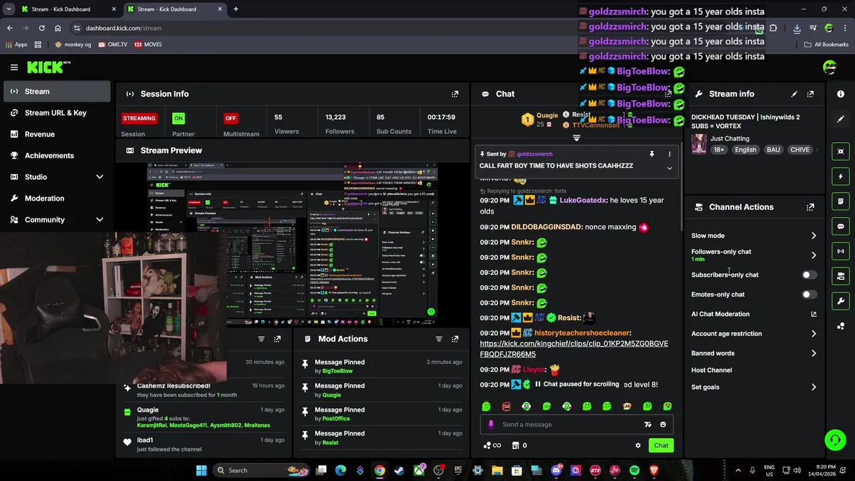Click pencil icon in right sidebar
855x481 pixels.
pyautogui.click(x=840, y=119)
